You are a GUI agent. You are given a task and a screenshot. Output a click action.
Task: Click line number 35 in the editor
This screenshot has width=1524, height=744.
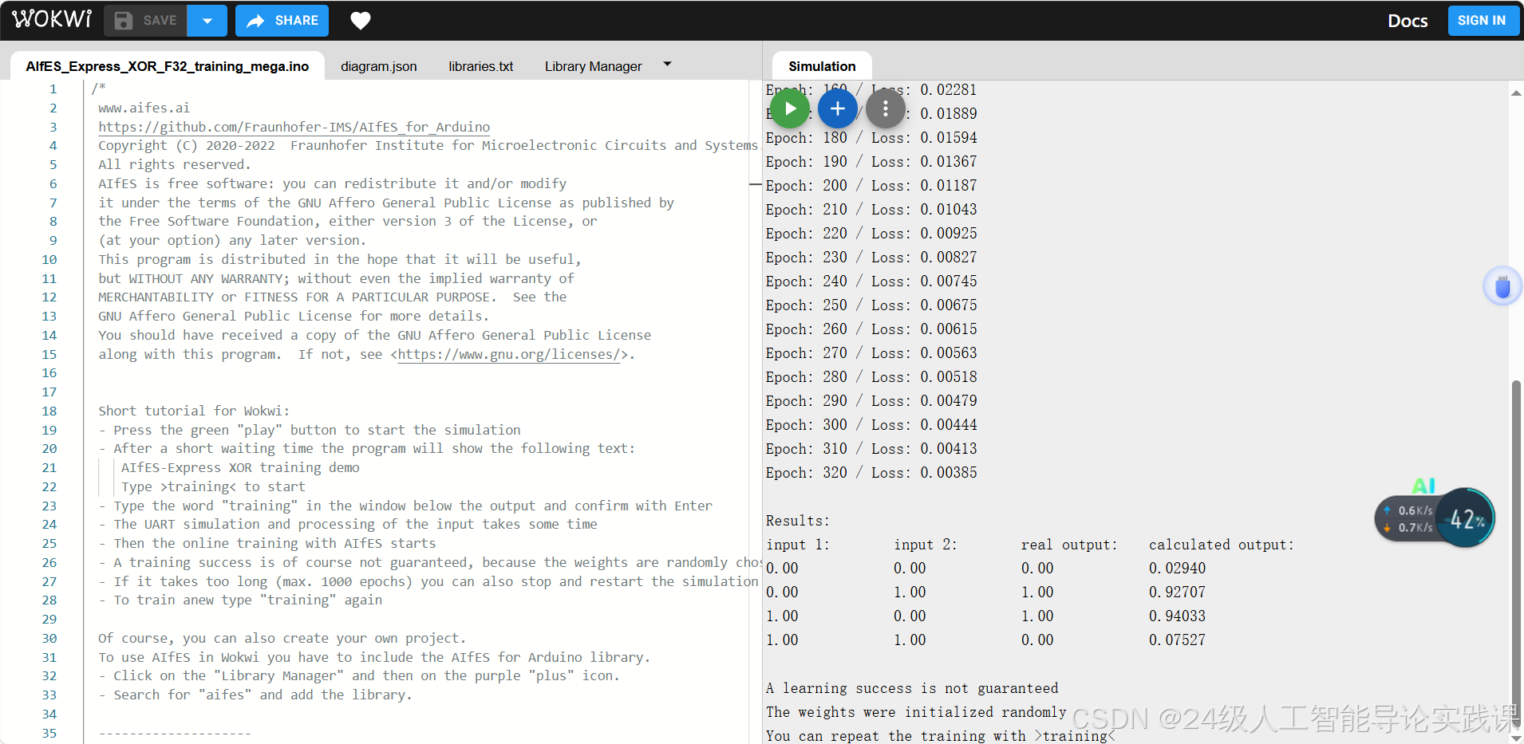tap(49, 733)
